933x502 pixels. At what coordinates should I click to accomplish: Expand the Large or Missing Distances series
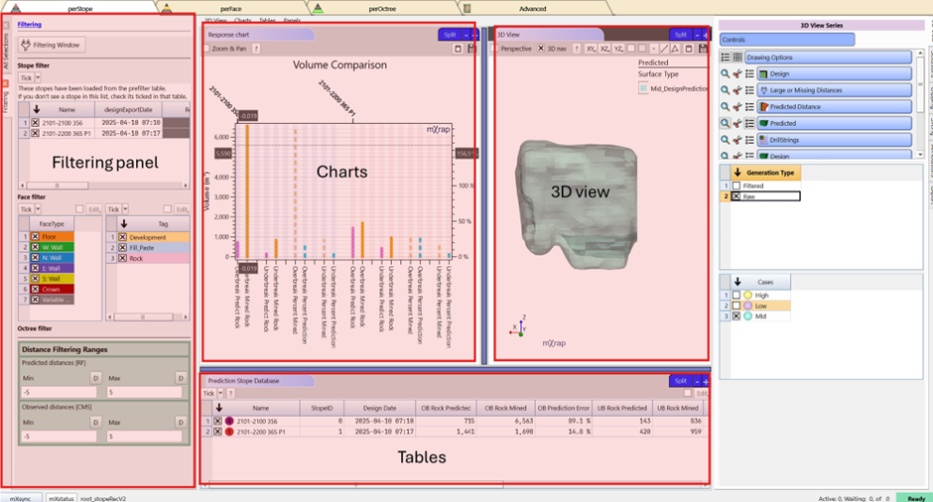click(834, 90)
